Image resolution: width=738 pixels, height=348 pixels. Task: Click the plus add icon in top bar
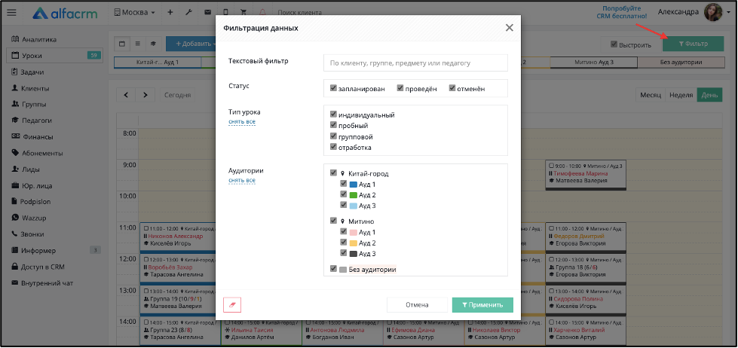point(170,13)
